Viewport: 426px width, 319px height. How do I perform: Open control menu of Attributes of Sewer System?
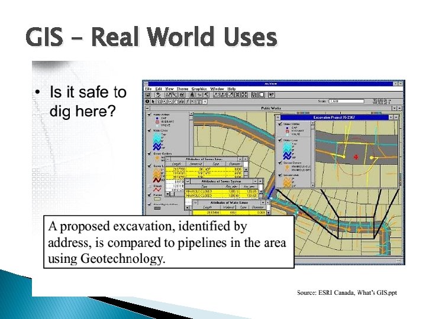pyautogui.click(x=188, y=181)
